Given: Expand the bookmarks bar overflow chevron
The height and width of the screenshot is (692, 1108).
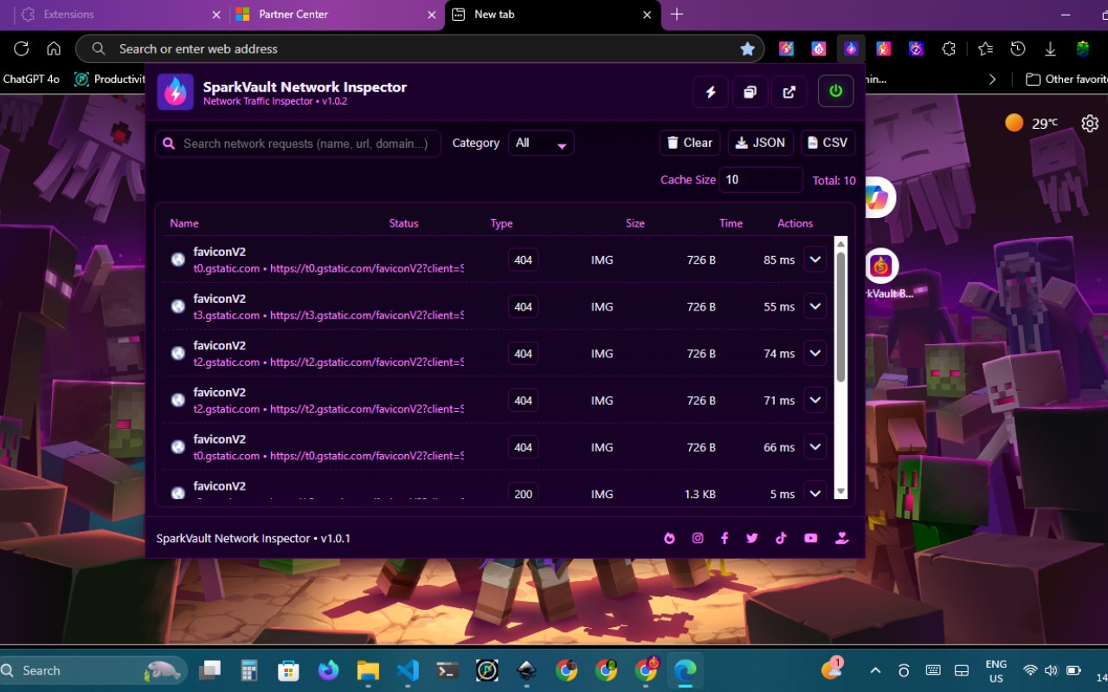Looking at the screenshot, I should pos(992,79).
